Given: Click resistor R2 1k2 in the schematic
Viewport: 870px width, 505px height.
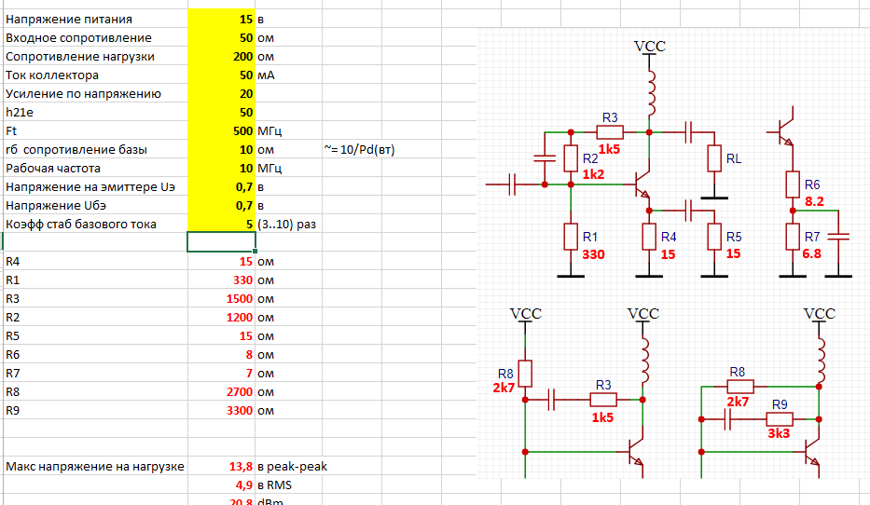Looking at the screenshot, I should coord(571,159).
